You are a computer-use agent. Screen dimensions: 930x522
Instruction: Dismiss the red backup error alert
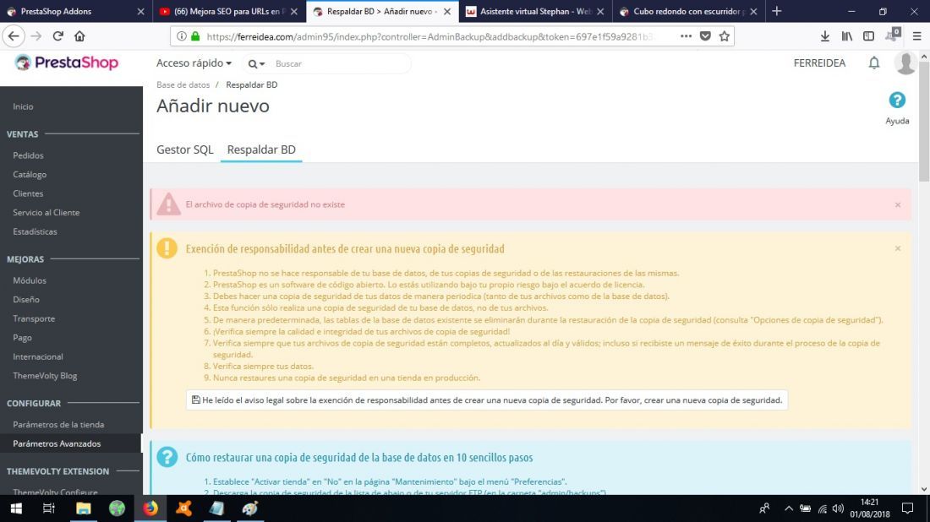pyautogui.click(x=897, y=204)
